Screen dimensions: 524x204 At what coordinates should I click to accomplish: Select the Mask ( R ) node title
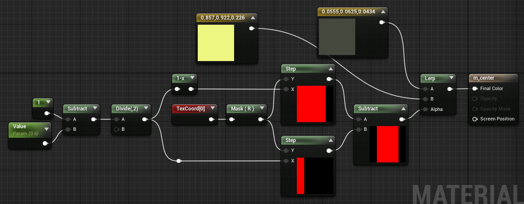coord(242,108)
